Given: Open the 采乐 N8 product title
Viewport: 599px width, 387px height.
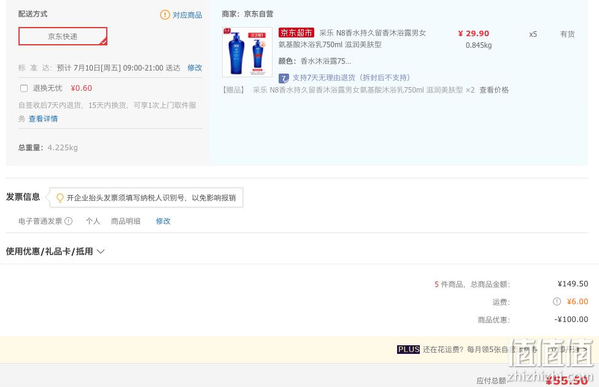Looking at the screenshot, I should tap(352, 39).
